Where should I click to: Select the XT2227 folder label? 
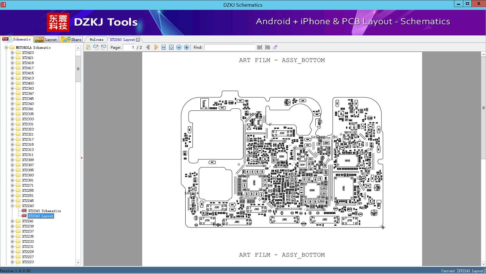point(28,257)
